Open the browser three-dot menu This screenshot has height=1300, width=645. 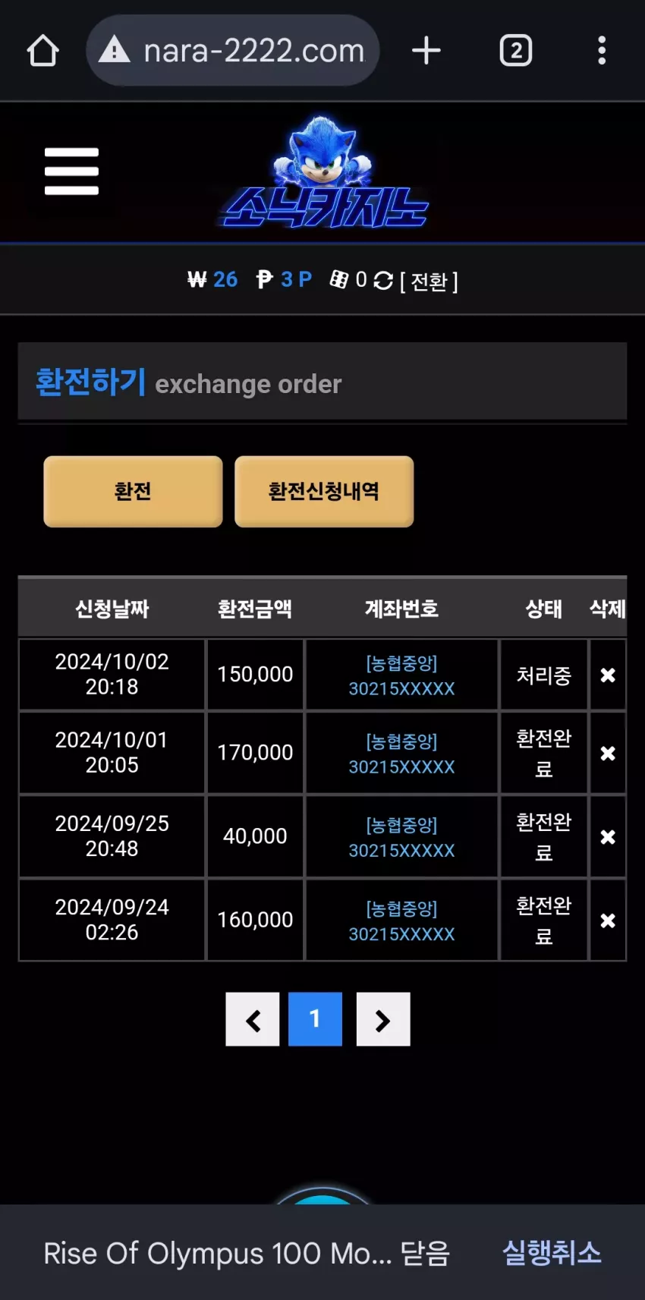tap(602, 51)
